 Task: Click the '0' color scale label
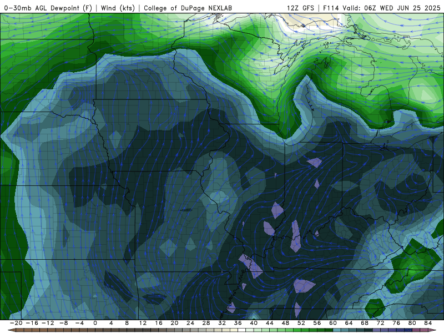(95, 323)
